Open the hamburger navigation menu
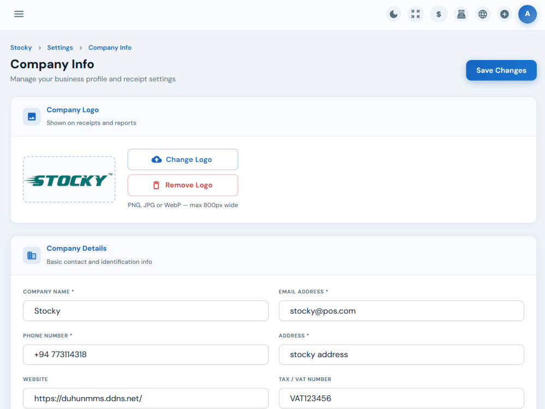 (x=19, y=14)
